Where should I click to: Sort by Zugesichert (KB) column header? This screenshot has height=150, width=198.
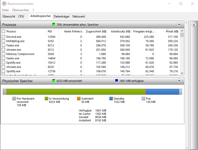96,31
